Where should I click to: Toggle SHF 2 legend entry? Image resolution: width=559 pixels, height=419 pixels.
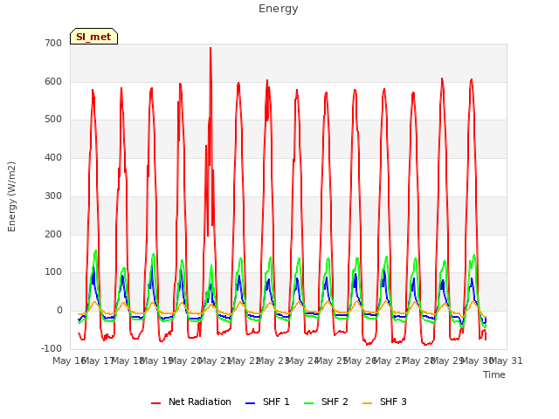tap(326, 402)
